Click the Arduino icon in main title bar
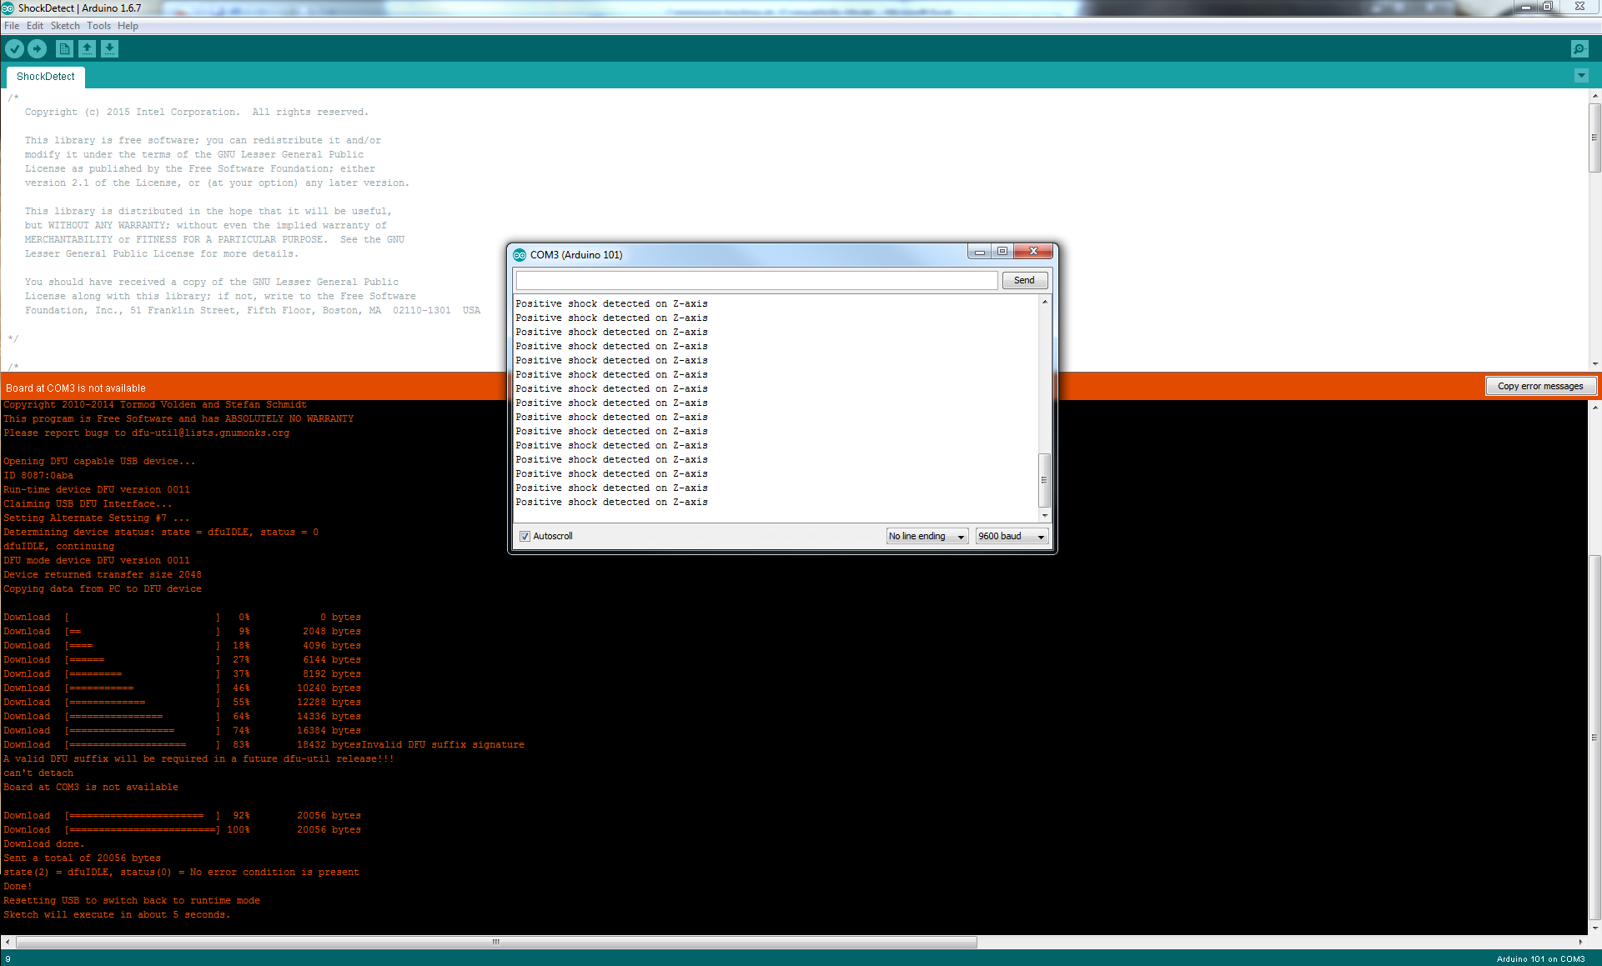 tap(8, 8)
